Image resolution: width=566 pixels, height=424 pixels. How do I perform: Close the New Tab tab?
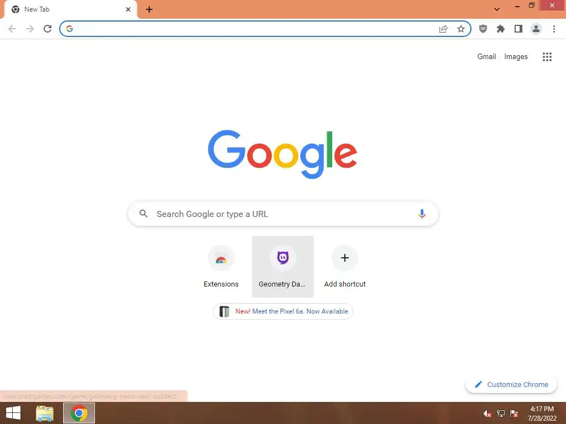128,9
